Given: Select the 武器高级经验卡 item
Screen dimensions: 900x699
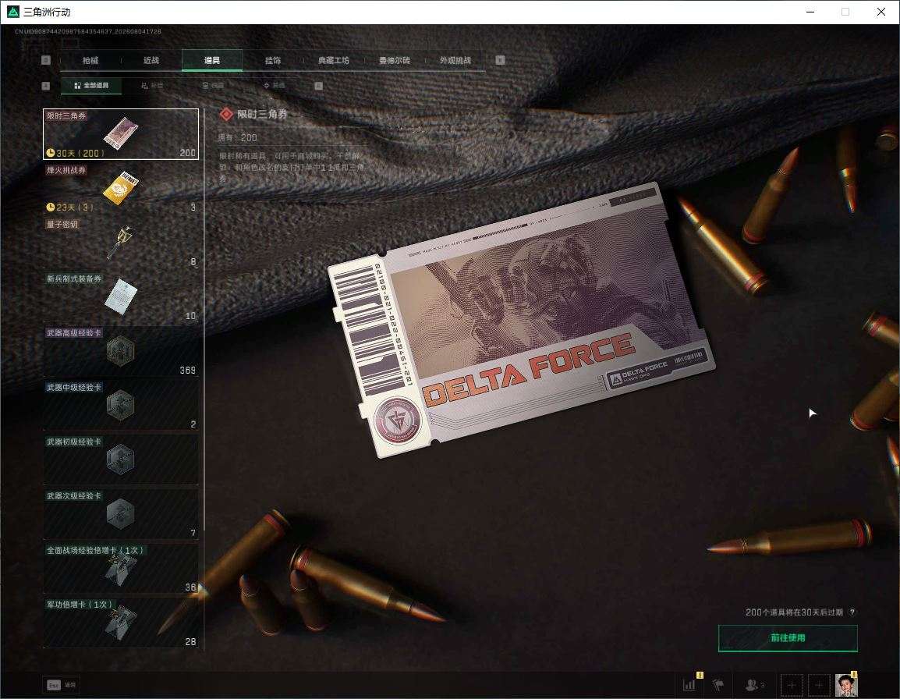Looking at the screenshot, I should pyautogui.click(x=121, y=351).
